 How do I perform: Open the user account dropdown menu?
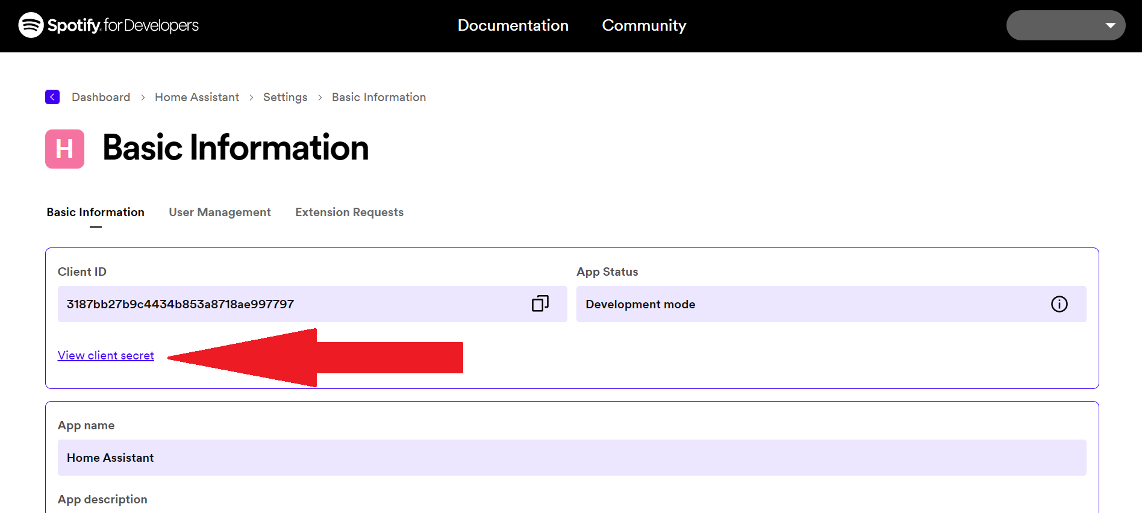pos(1065,25)
